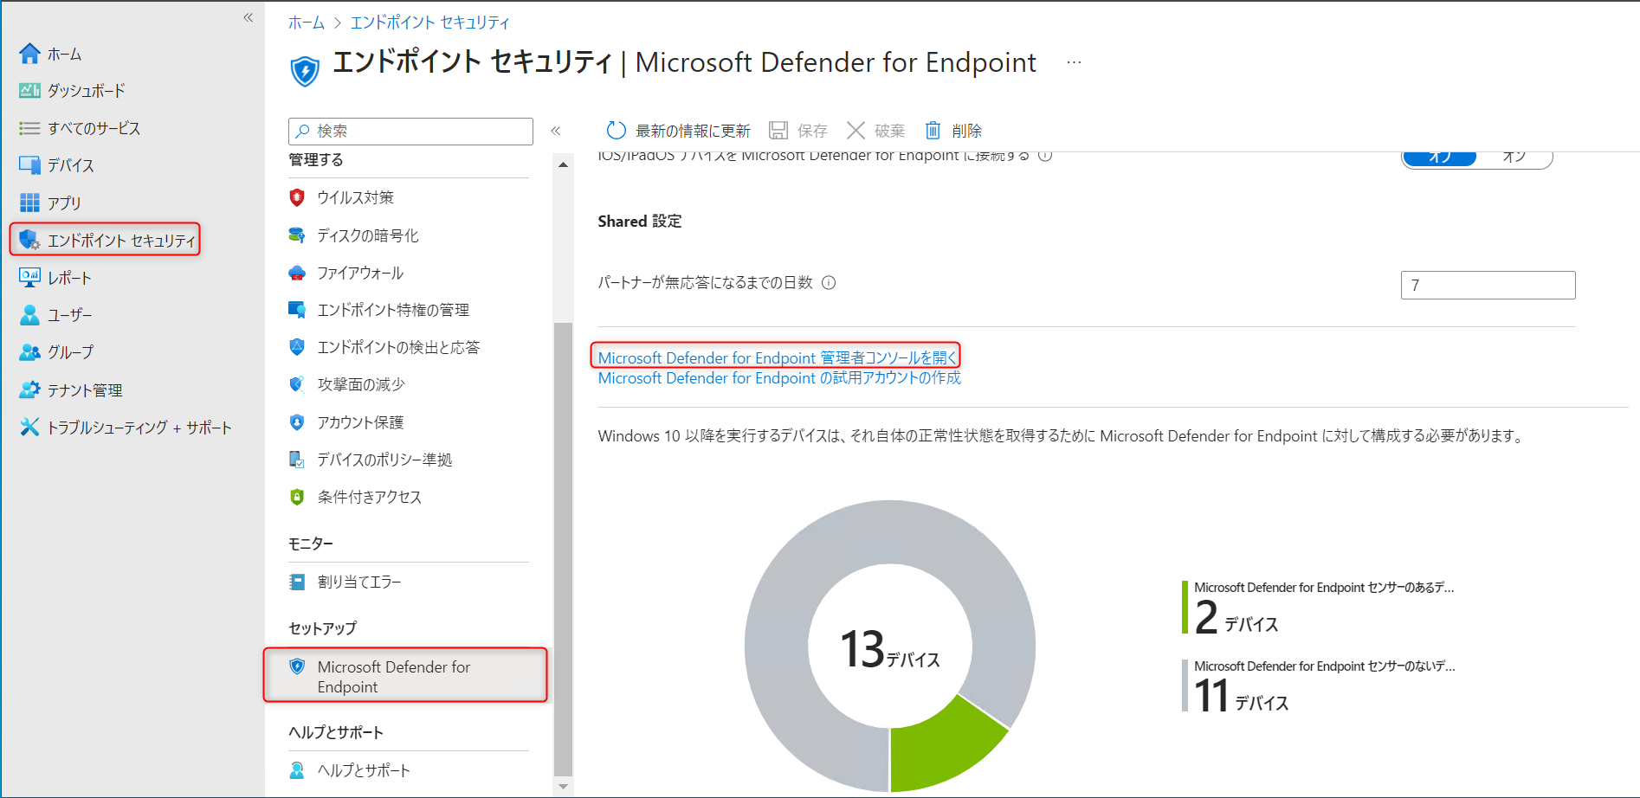Collapse the left navigation with double chevron

[x=249, y=17]
